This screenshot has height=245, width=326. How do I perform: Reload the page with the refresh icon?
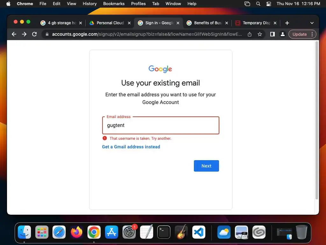click(34, 34)
